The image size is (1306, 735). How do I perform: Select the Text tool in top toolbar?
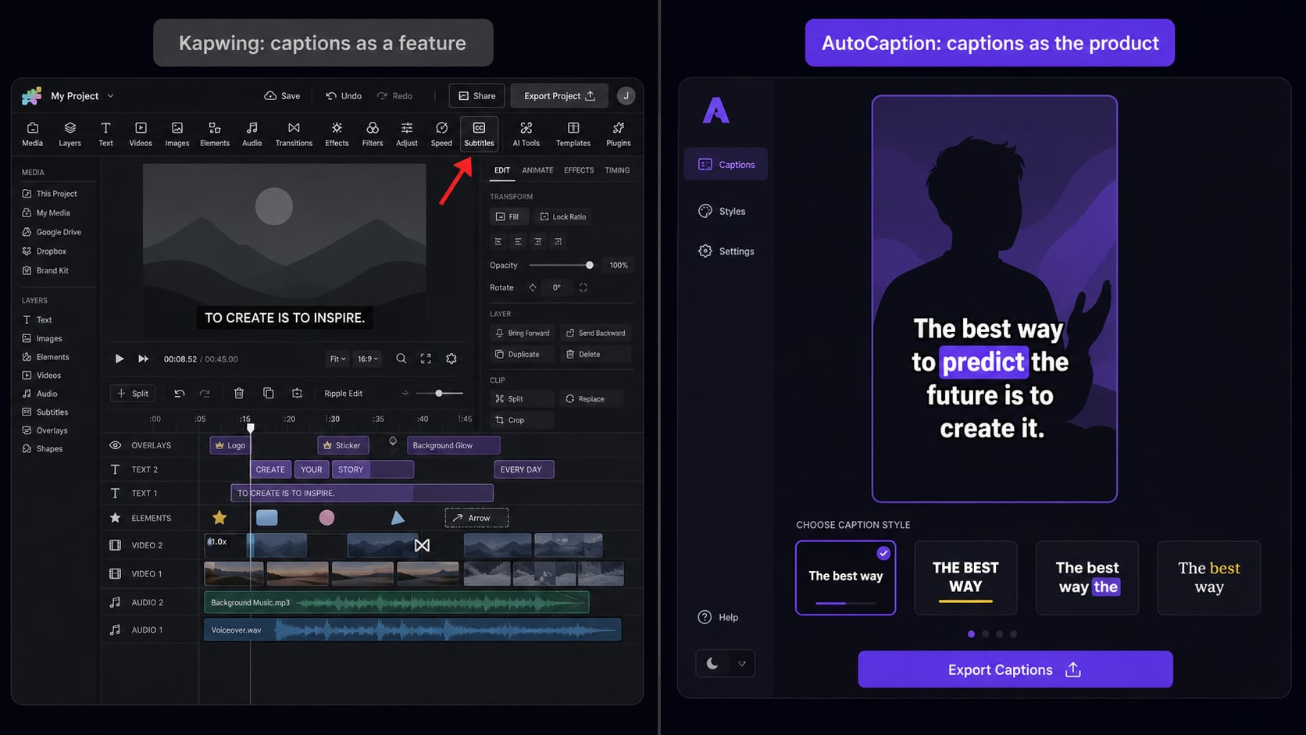coord(105,134)
